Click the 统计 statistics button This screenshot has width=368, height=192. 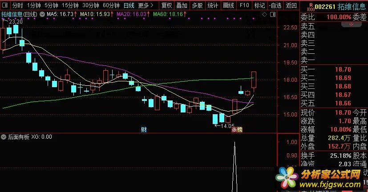tap(213, 5)
